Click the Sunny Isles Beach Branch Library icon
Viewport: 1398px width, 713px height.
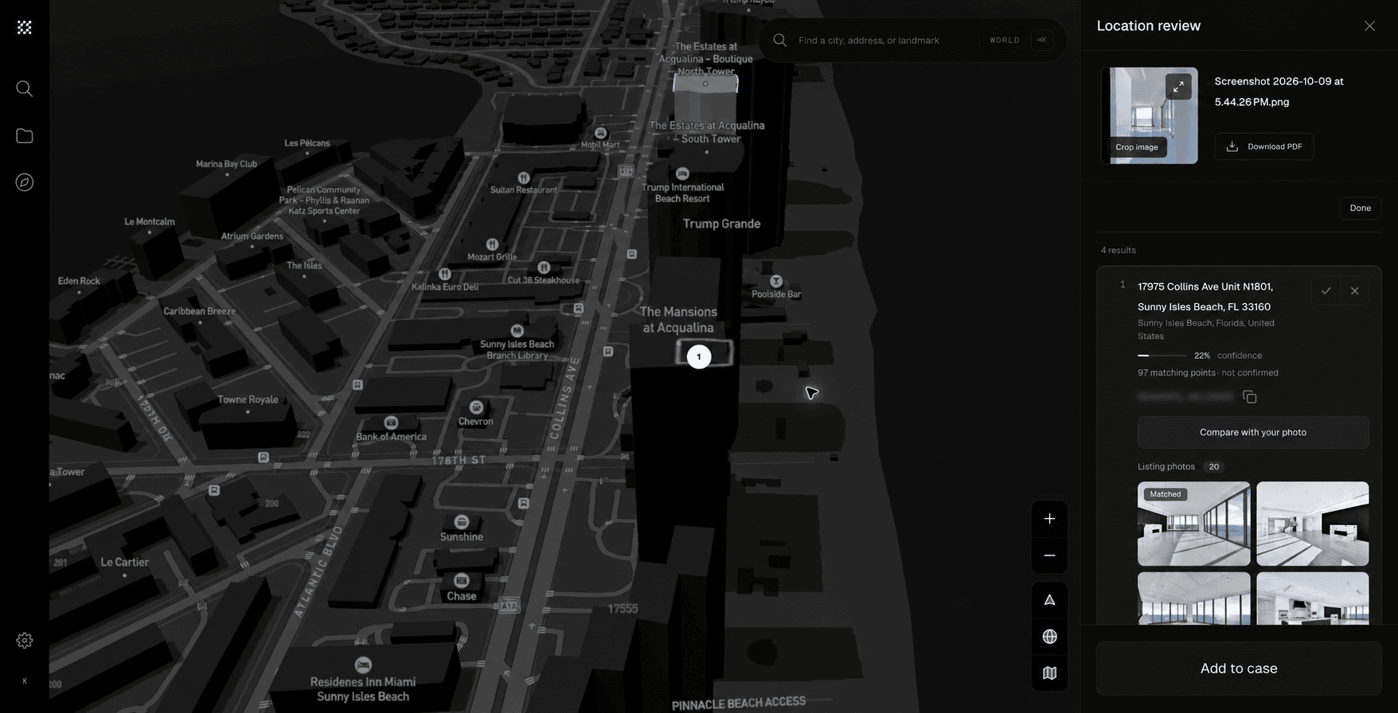pos(517,330)
